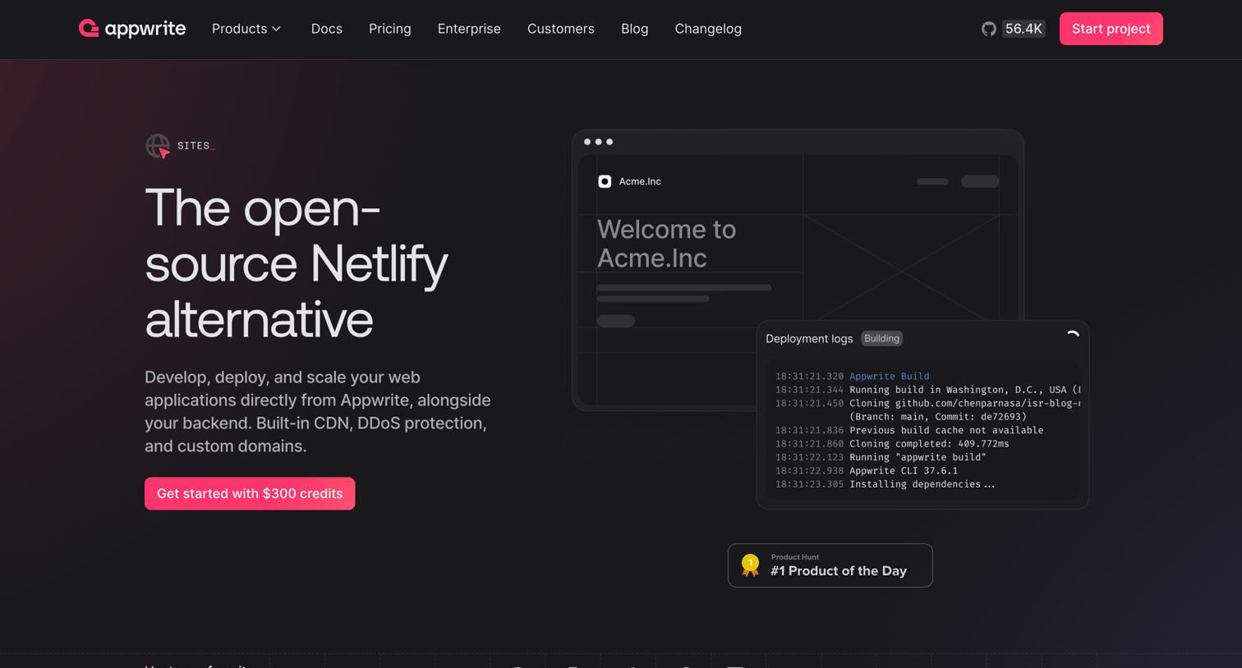Click the SITES_ label text
The height and width of the screenshot is (668, 1242).
tap(196, 146)
